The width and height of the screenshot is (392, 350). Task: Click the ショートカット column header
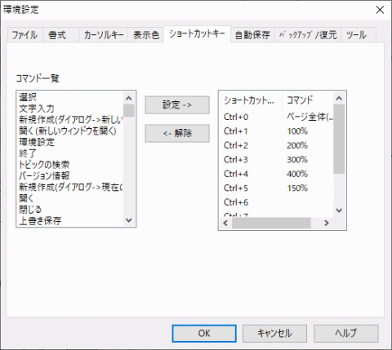coord(249,100)
